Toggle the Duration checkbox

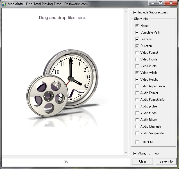(137, 46)
